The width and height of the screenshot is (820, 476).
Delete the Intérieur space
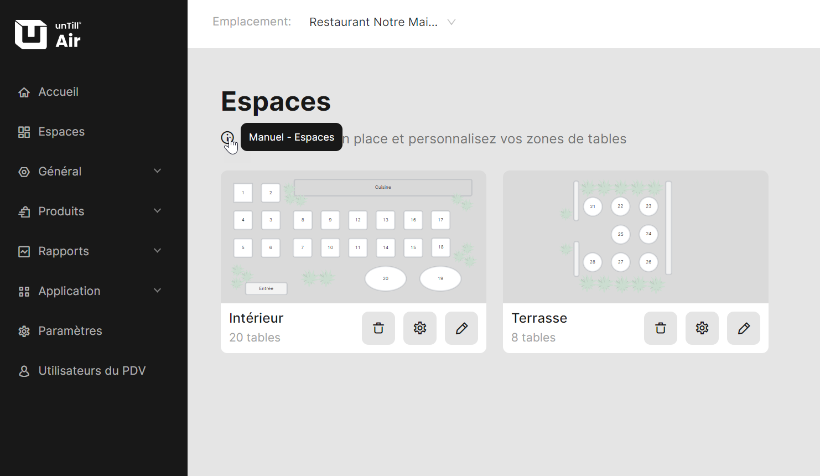[378, 328]
